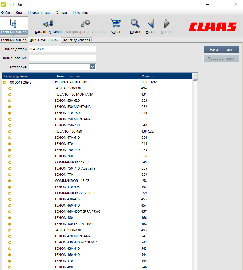Select LEXION 430-420 MONTANA text
The image size is (243, 270).
76,242
